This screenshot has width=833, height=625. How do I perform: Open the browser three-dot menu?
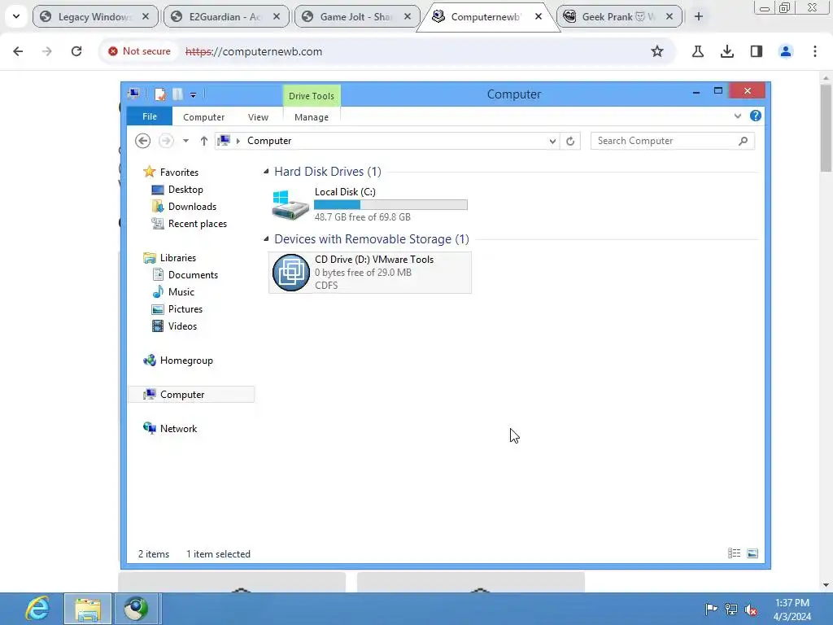815,51
